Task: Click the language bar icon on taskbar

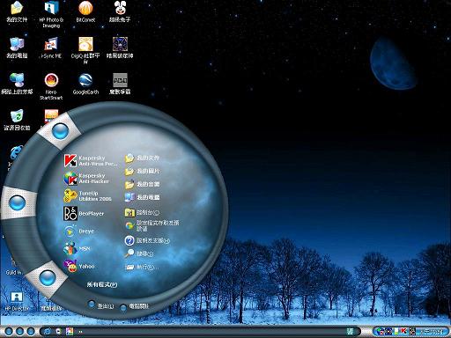Action: 350,332
